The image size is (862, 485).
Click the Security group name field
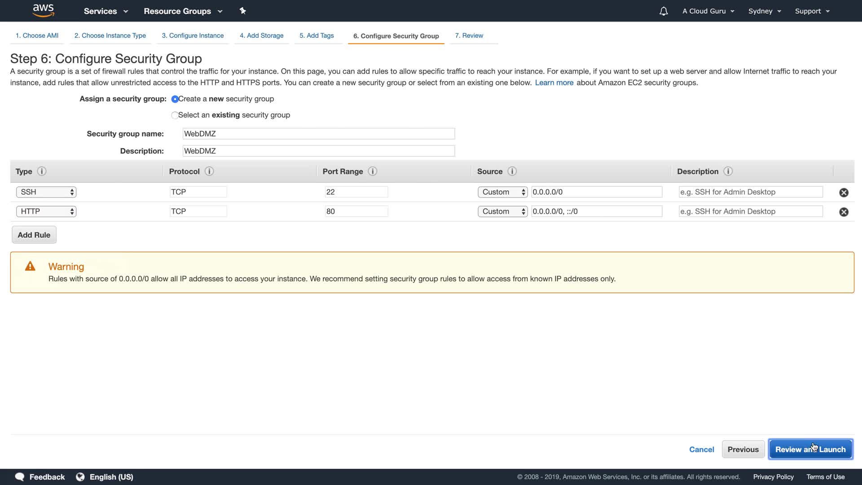(x=319, y=134)
